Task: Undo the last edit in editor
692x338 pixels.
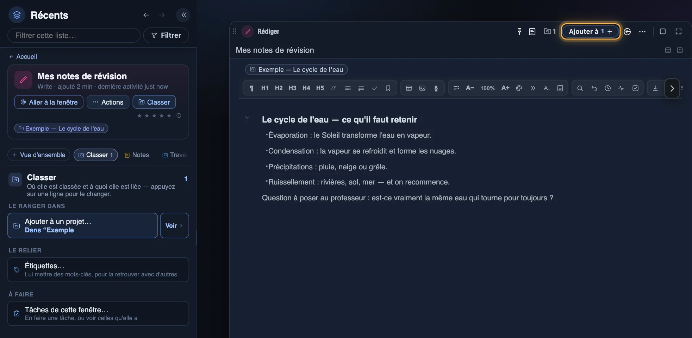Action: click(594, 88)
